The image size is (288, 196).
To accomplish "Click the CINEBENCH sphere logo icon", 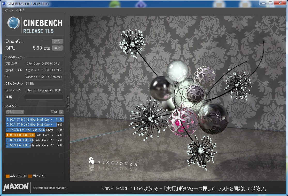I will 14,23.
